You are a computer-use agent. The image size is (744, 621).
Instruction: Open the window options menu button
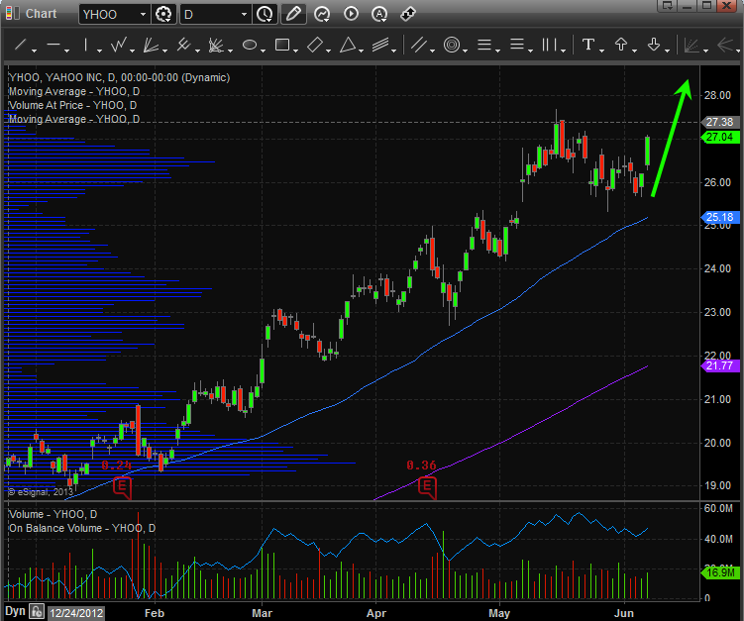[668, 6]
